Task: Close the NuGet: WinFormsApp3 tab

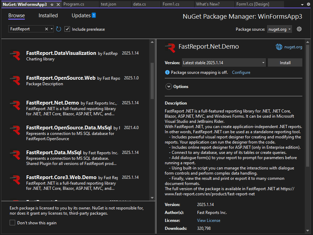Action: tap(58, 4)
